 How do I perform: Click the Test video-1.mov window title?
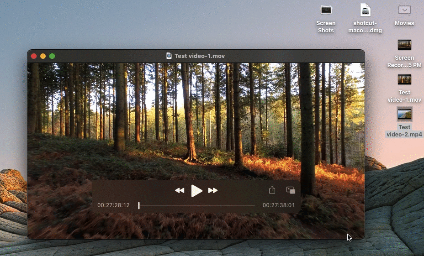200,56
